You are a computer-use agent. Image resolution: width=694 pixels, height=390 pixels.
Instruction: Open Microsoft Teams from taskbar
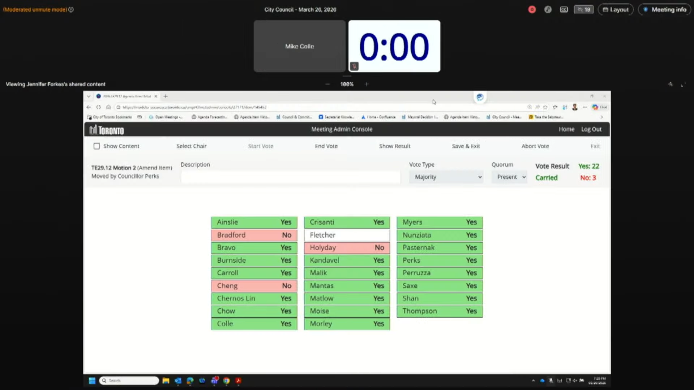click(214, 380)
